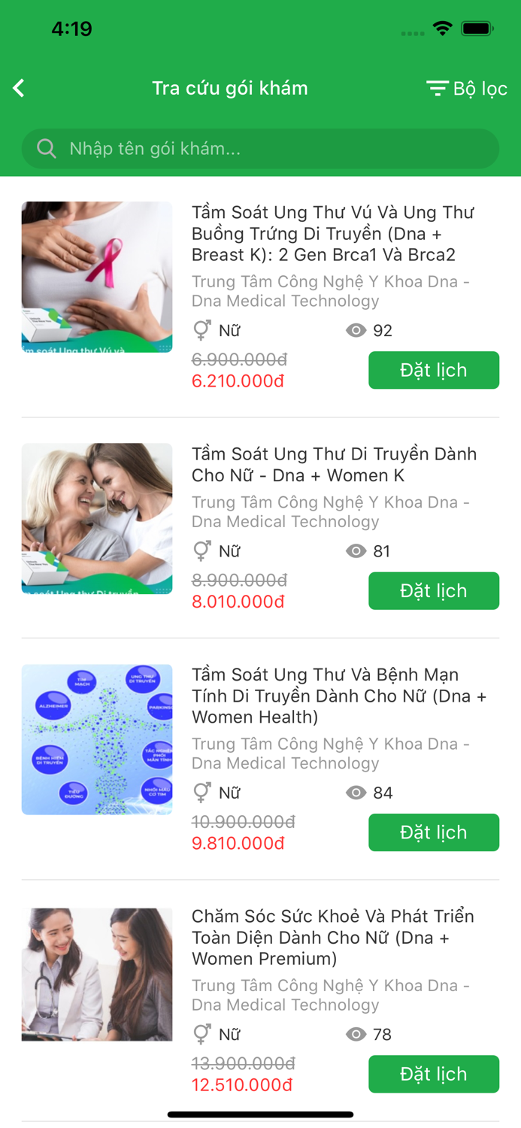This screenshot has height=1128, width=521.
Task: Click the magnifying glass search icon
Action: [46, 148]
